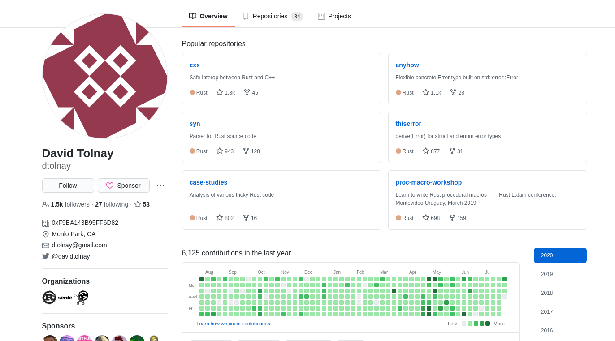Viewport: 615px width, 341px height.
Task: Click the fork icon in the thiserror card
Action: [452, 151]
